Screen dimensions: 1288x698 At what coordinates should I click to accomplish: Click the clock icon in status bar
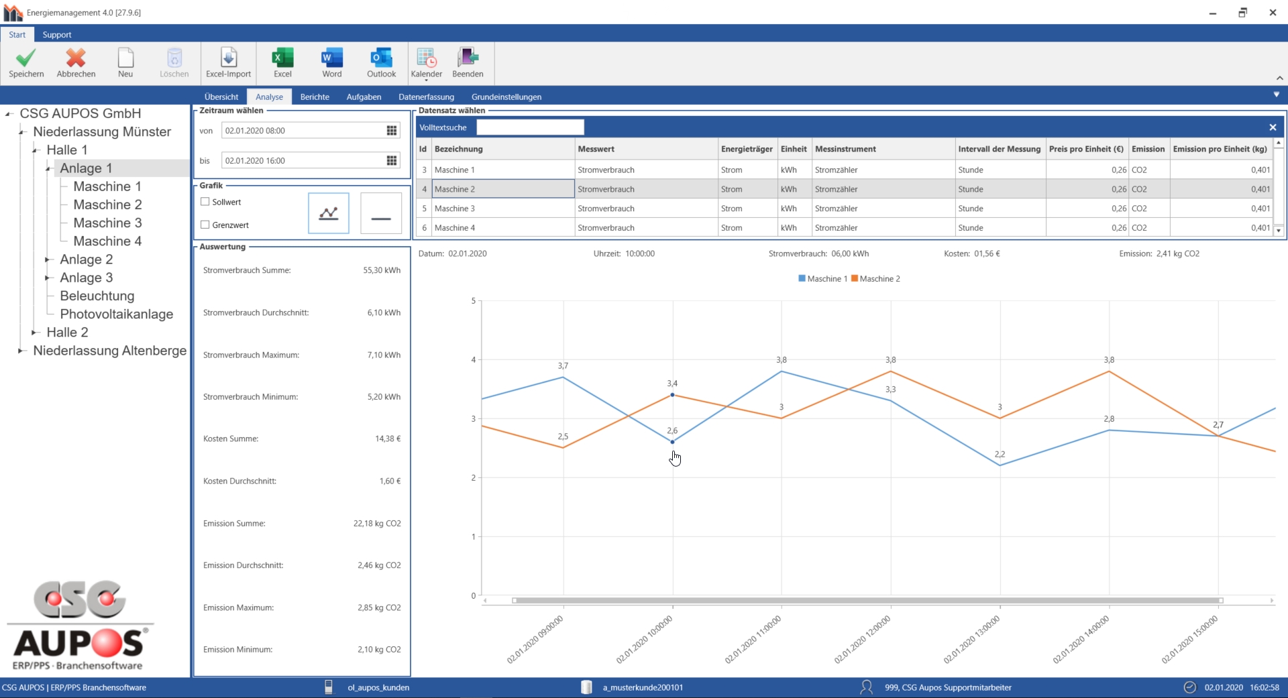(x=1190, y=687)
